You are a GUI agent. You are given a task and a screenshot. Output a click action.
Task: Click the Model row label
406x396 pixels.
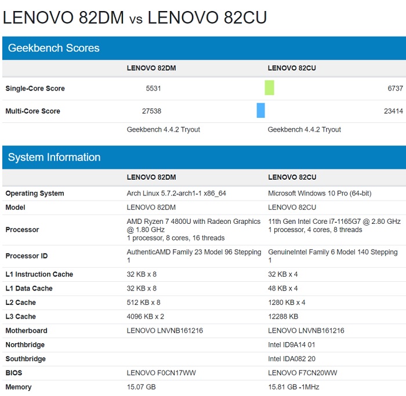coord(15,208)
